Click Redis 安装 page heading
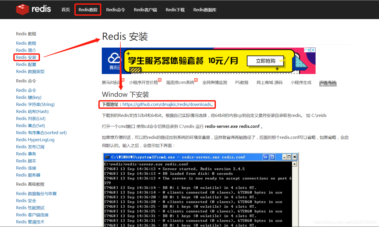Viewport: 379px width, 227px height. 125,37
